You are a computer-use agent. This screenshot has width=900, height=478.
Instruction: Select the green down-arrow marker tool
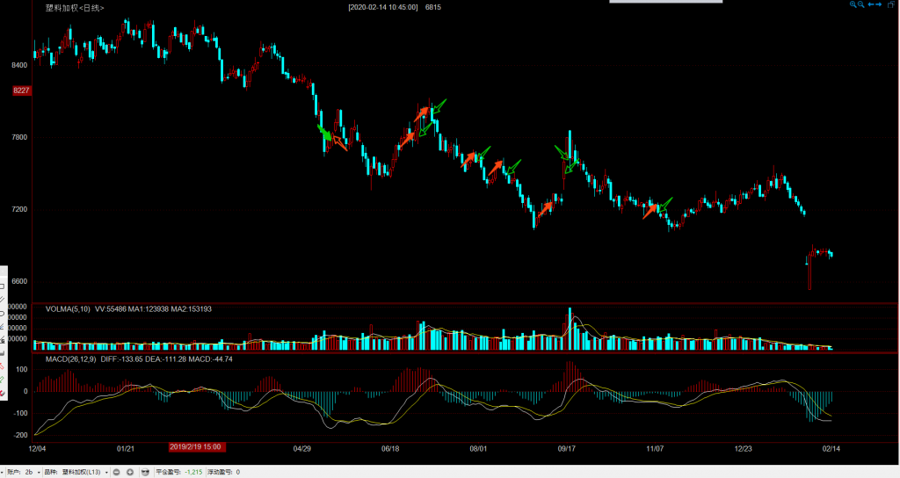(3, 378)
